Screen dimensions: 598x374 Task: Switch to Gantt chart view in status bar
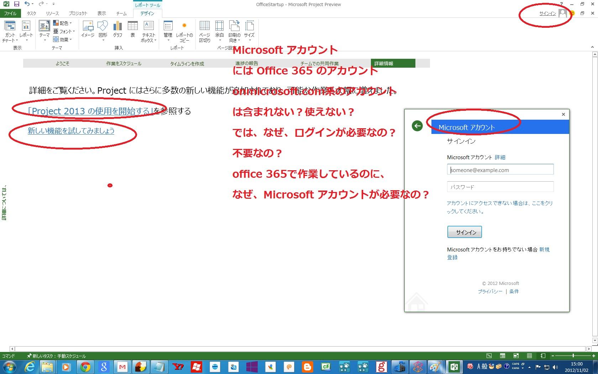(489, 356)
